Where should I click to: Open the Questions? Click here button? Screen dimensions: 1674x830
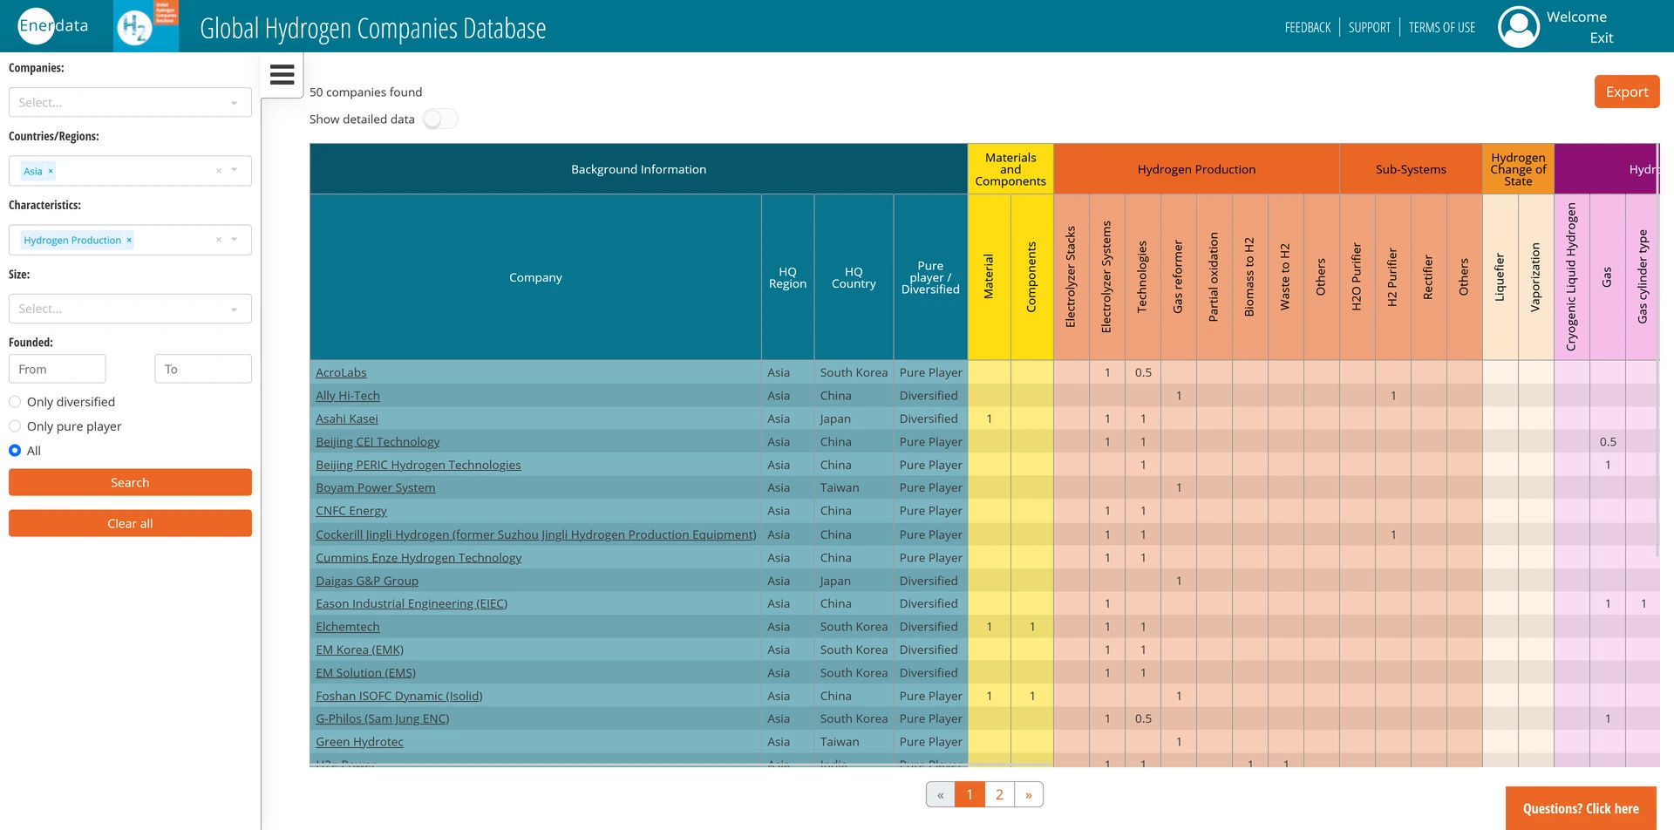point(1581,808)
